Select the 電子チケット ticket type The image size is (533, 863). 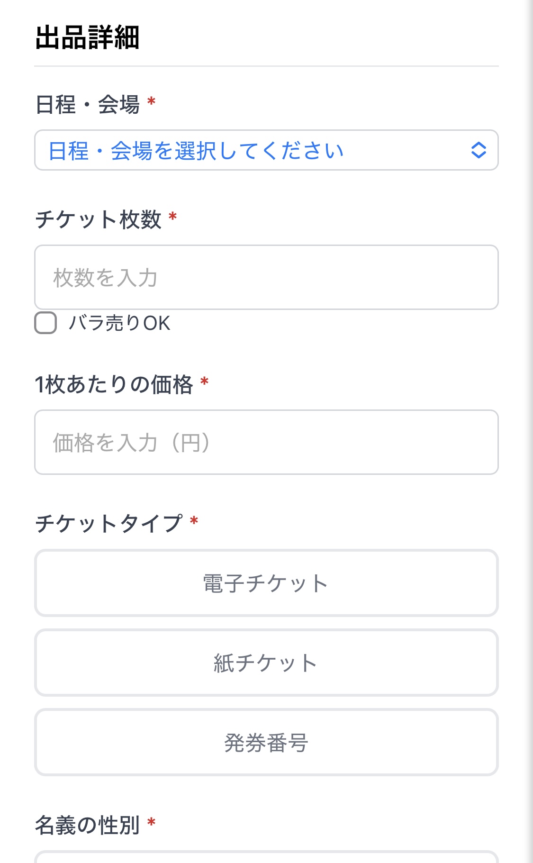(266, 583)
